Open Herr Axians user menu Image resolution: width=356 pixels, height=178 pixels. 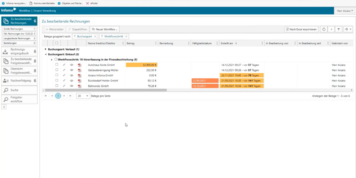tap(345, 11)
